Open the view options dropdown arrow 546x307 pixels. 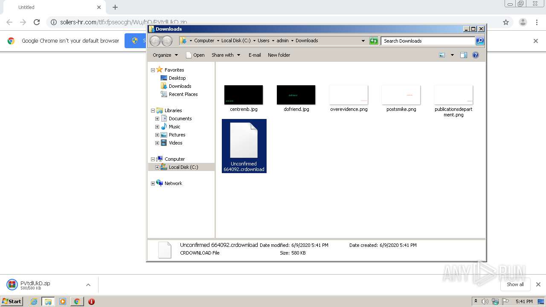coord(452,55)
